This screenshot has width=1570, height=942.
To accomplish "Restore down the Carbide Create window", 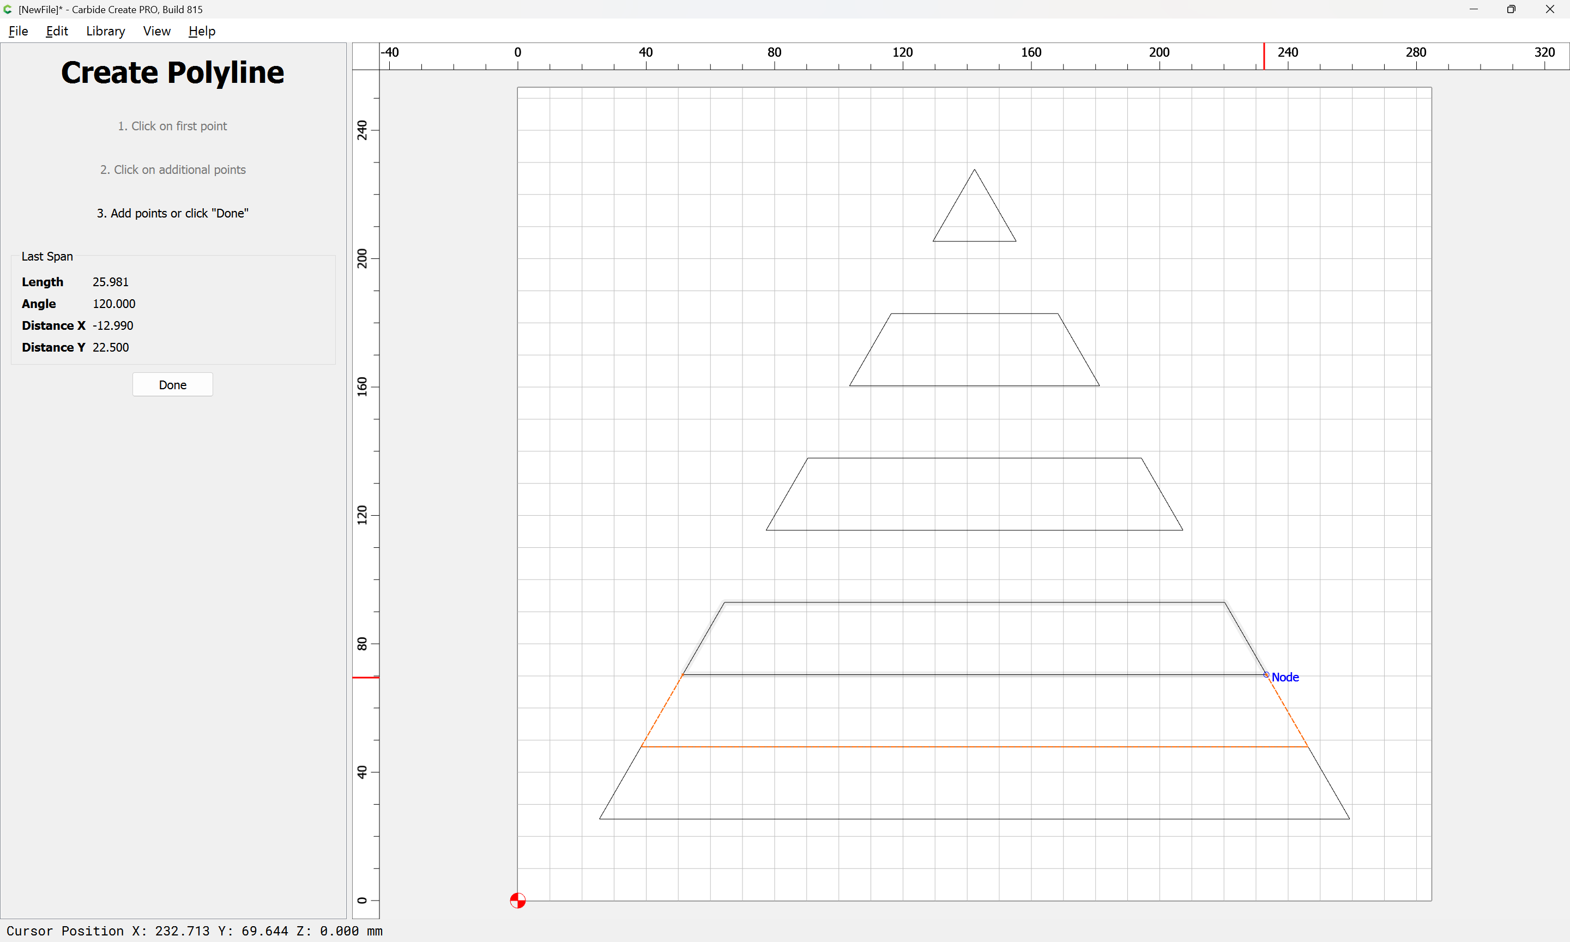I will click(x=1512, y=9).
